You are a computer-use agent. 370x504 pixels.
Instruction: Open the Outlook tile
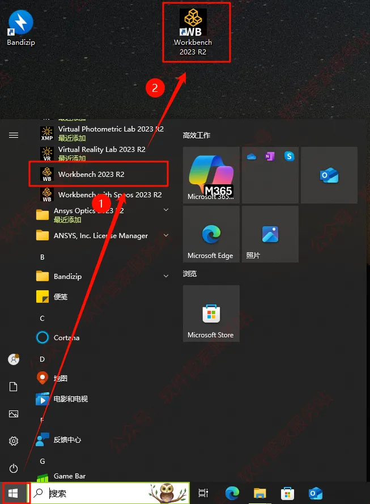pos(329,175)
